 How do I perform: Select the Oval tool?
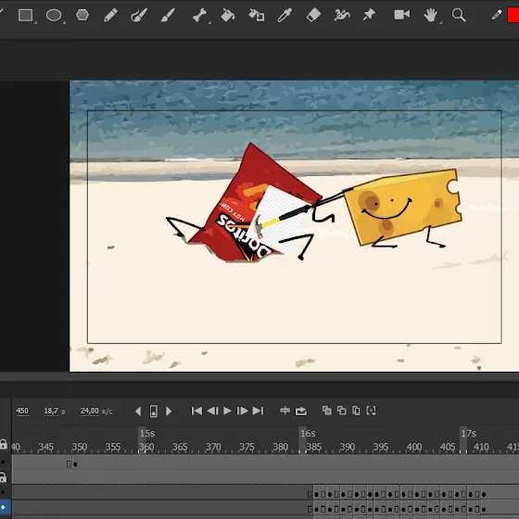[x=54, y=15]
